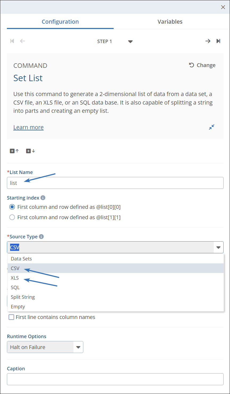Show Source Type info tooltip
The image size is (230, 394).
[x=41, y=237]
